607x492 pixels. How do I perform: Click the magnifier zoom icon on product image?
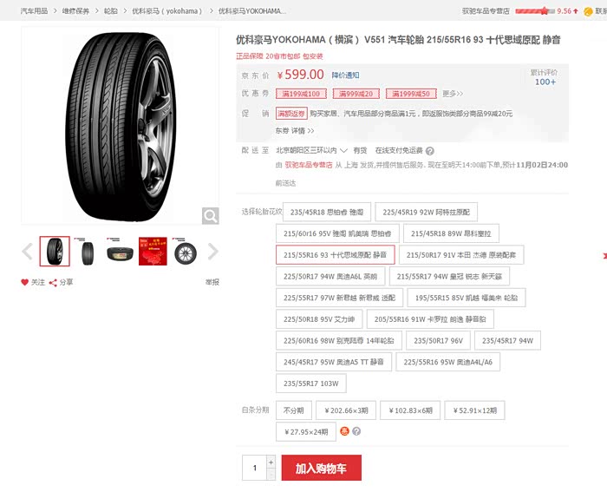click(x=210, y=216)
